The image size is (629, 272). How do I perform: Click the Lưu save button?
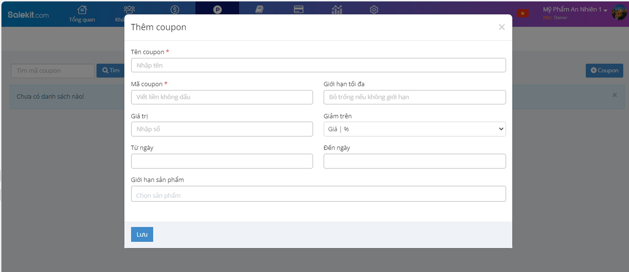click(x=142, y=234)
